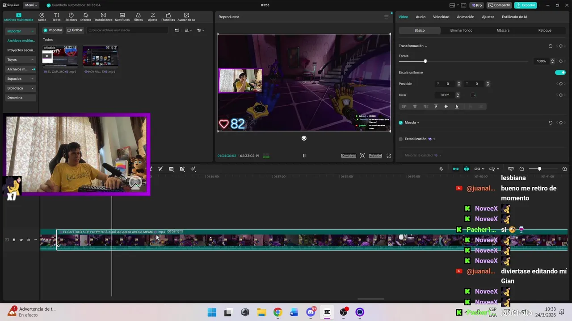Select the Máscara subtab
The height and width of the screenshot is (321, 572).
[503, 30]
